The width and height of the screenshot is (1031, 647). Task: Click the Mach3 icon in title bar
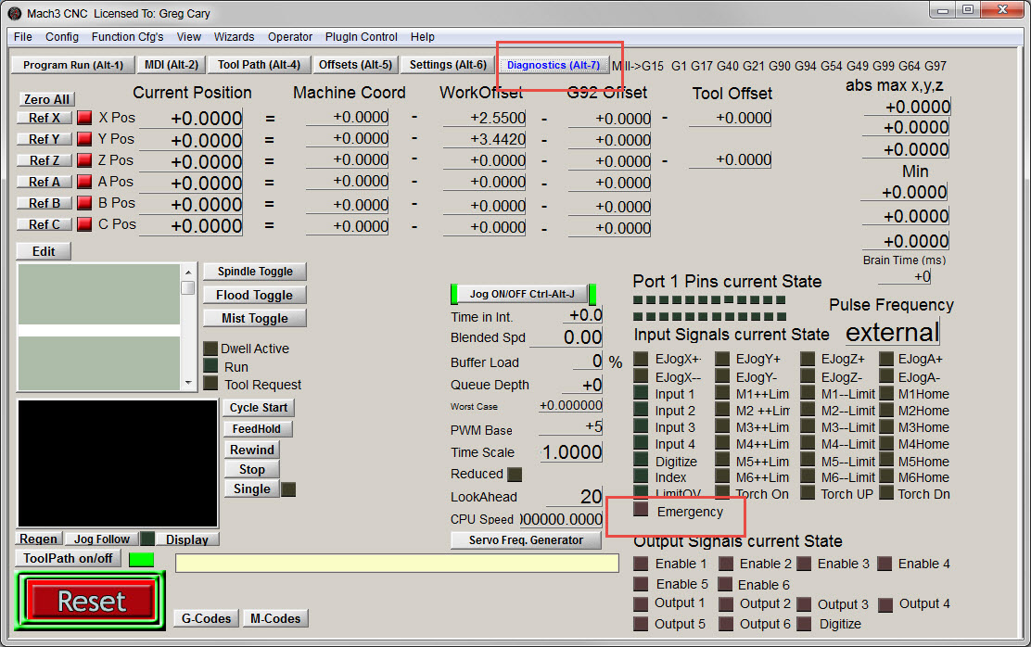coord(15,14)
